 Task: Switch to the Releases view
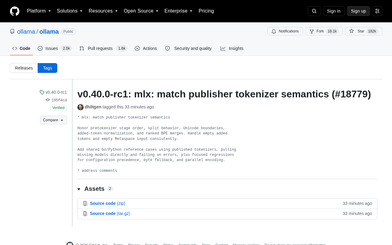pos(24,68)
